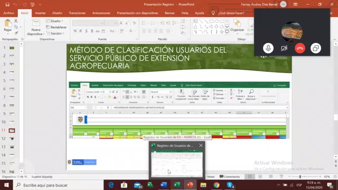Click the Comentarios button in status bar
This screenshot has height=190, width=338.
coord(230,177)
